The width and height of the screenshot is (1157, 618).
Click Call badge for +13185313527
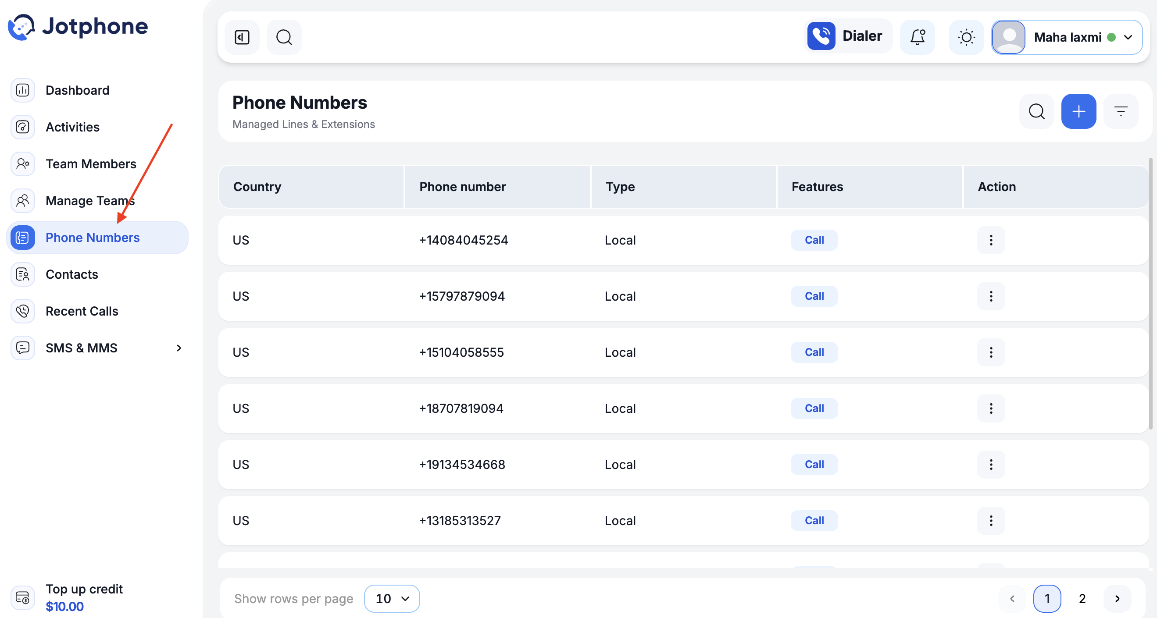(x=814, y=521)
